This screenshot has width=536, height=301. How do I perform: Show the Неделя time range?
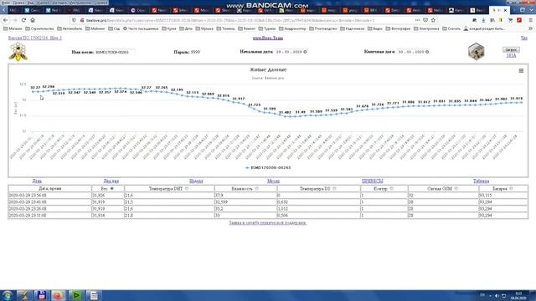196,181
